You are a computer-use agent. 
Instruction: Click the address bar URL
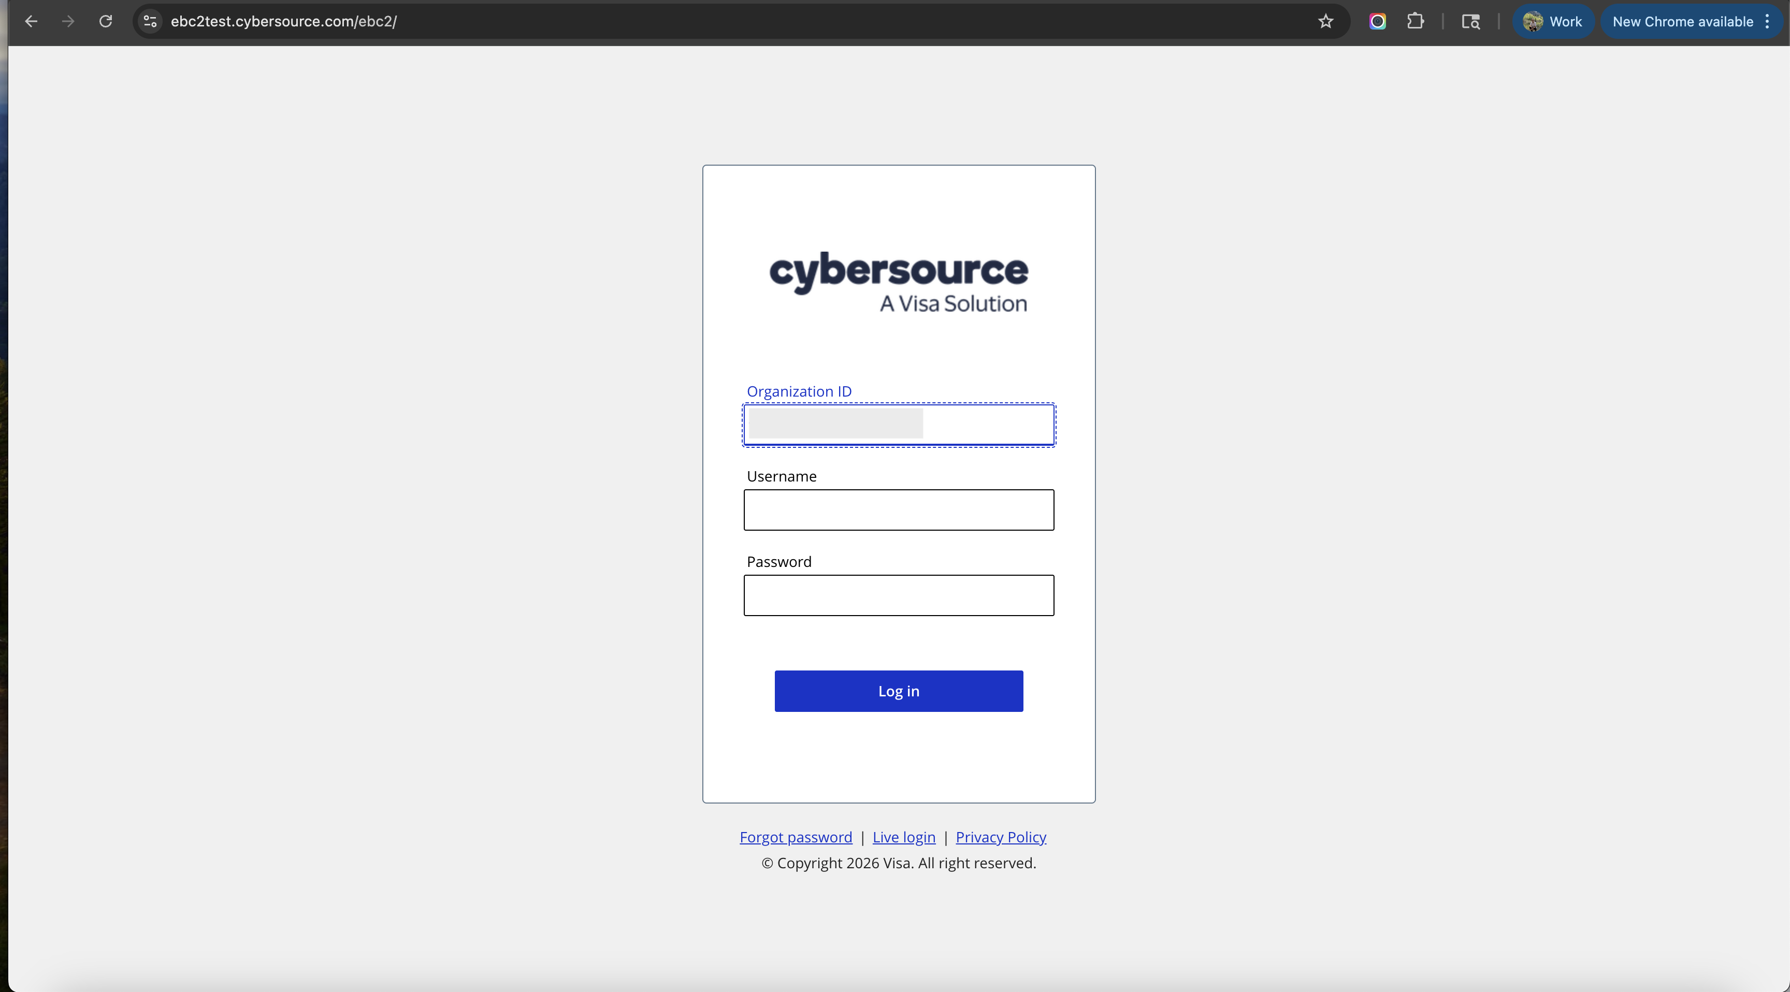click(284, 22)
